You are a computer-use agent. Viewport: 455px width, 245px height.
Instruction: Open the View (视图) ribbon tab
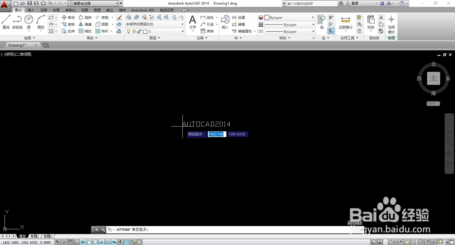pyautogui.click(x=85, y=10)
